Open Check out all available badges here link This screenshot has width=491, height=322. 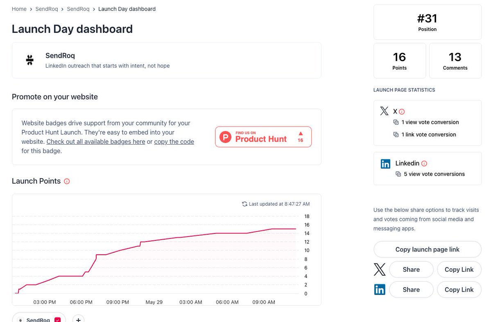(x=96, y=142)
